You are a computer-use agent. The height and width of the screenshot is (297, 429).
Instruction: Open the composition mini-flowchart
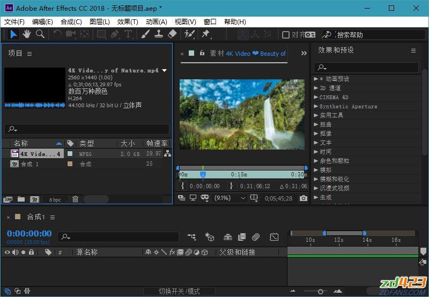tap(191, 236)
